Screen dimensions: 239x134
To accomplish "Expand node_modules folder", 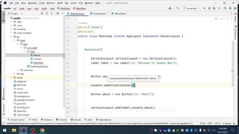I will [x=11, y=33].
